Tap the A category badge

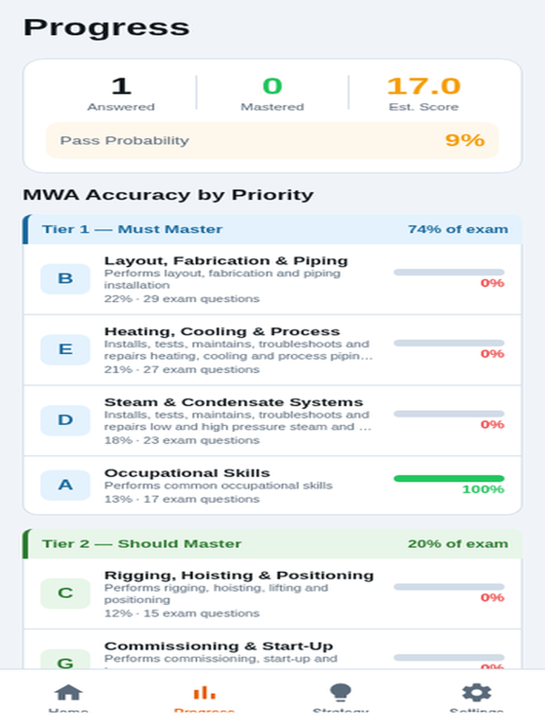(65, 485)
